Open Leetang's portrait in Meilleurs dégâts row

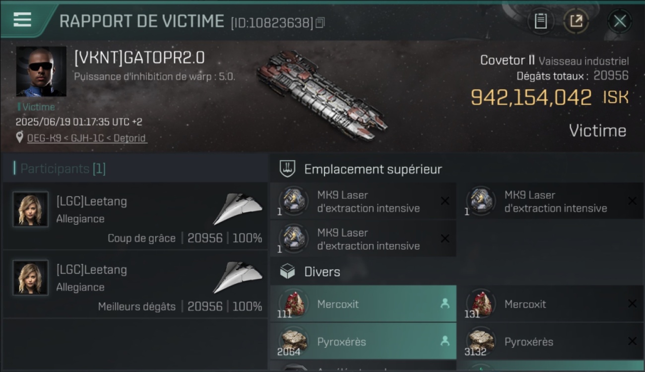[31, 278]
